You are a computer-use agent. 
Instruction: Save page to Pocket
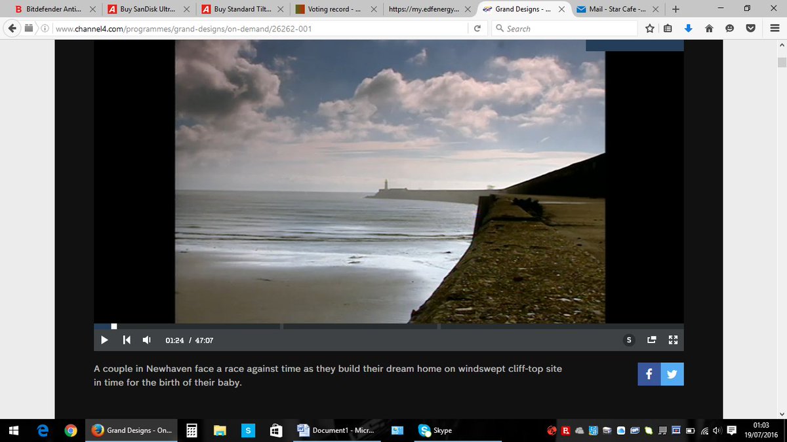pyautogui.click(x=752, y=29)
